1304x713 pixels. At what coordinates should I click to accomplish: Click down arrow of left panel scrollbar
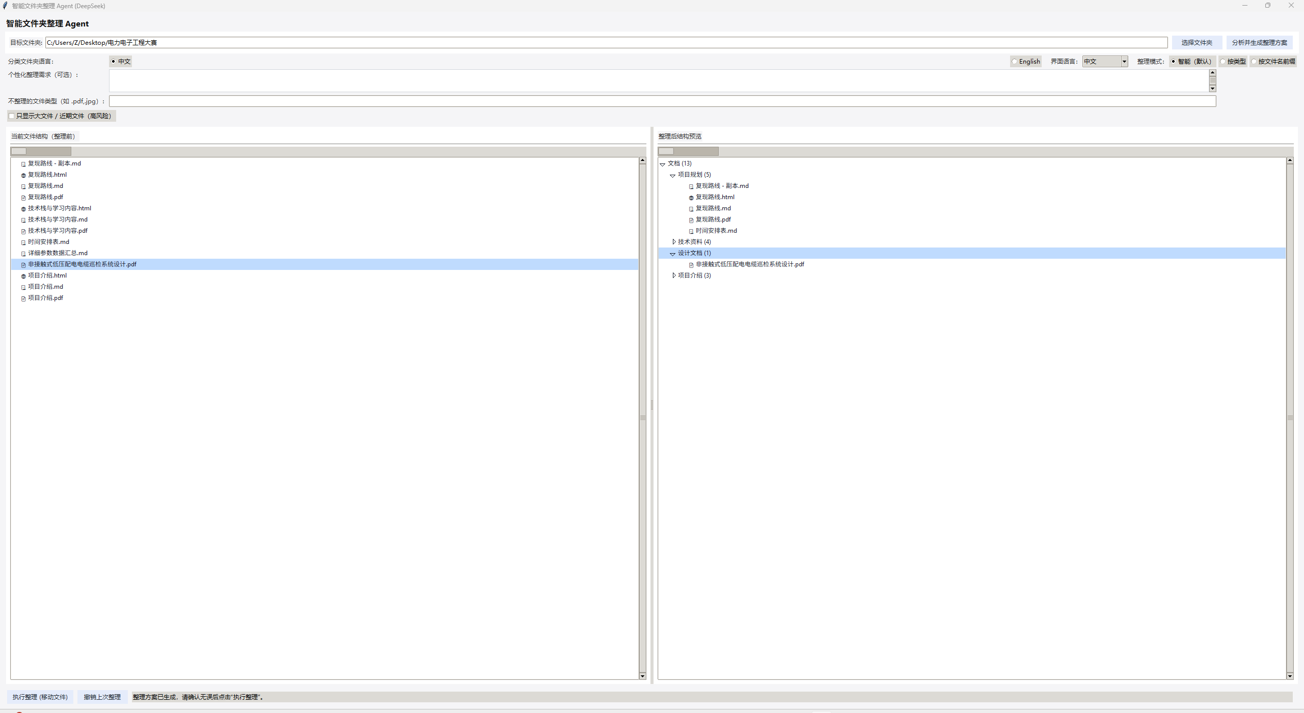[x=642, y=676]
